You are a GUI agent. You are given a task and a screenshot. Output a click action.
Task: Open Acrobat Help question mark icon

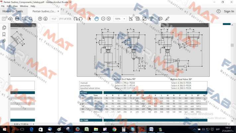(218, 11)
